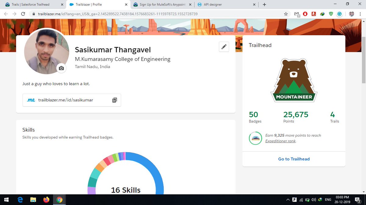Open the Windows Start menu
The image size is (366, 205).
point(7,200)
